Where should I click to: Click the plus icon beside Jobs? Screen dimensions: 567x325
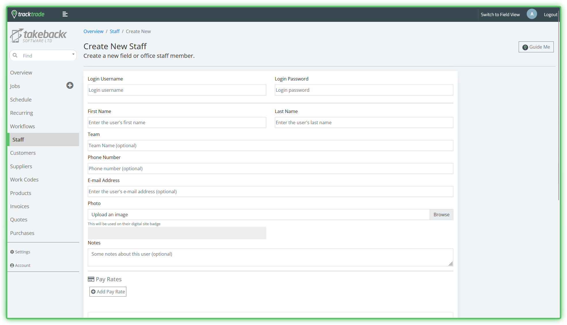coord(70,85)
